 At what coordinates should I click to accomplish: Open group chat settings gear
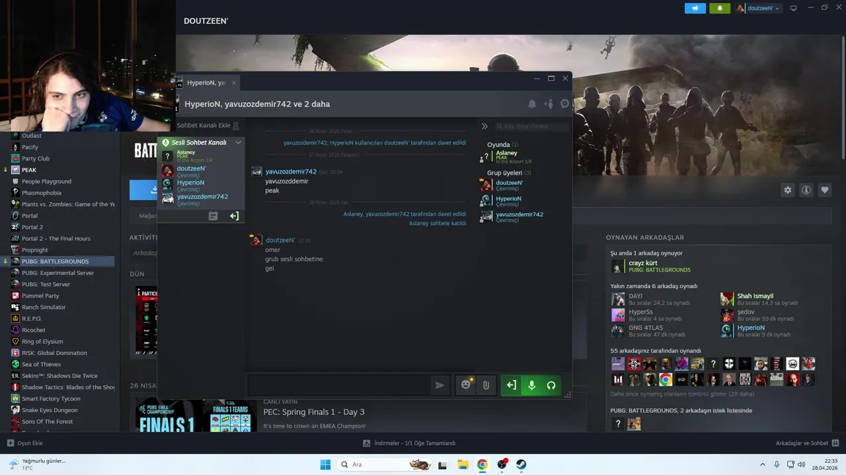564,104
